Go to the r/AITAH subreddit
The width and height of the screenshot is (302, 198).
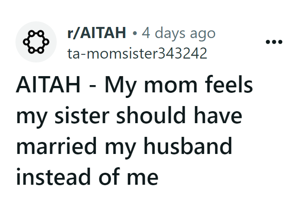tap(97, 33)
